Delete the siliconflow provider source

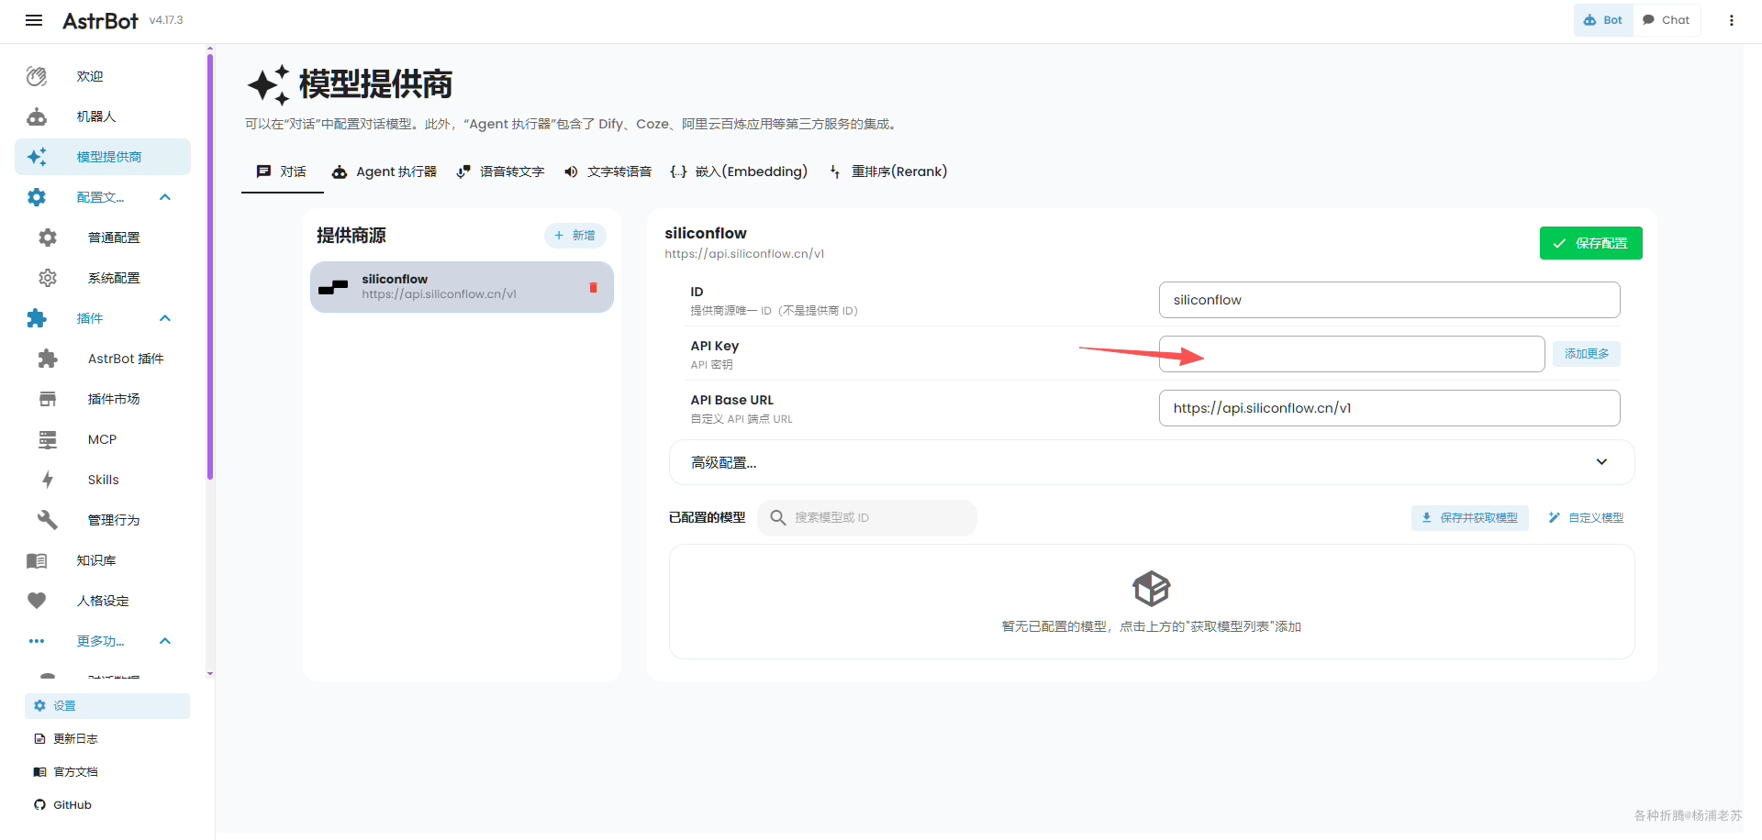tap(593, 287)
